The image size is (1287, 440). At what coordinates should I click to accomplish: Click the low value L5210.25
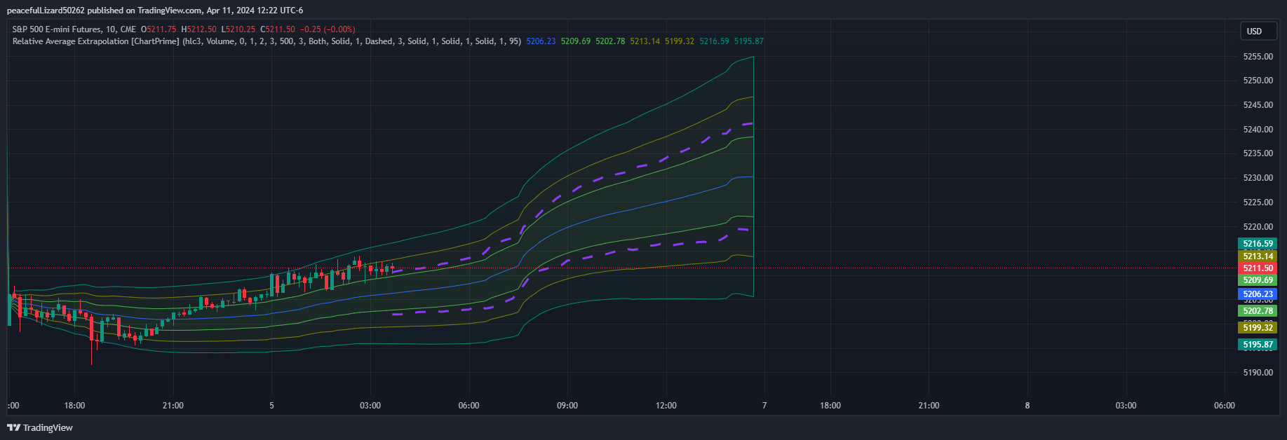238,29
